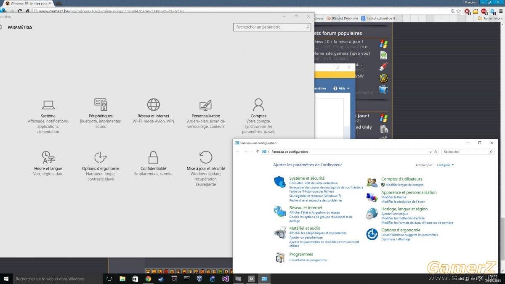This screenshot has height=284, width=505.
Task: Switch to Paramètres gear in taskbar
Action: [251, 279]
